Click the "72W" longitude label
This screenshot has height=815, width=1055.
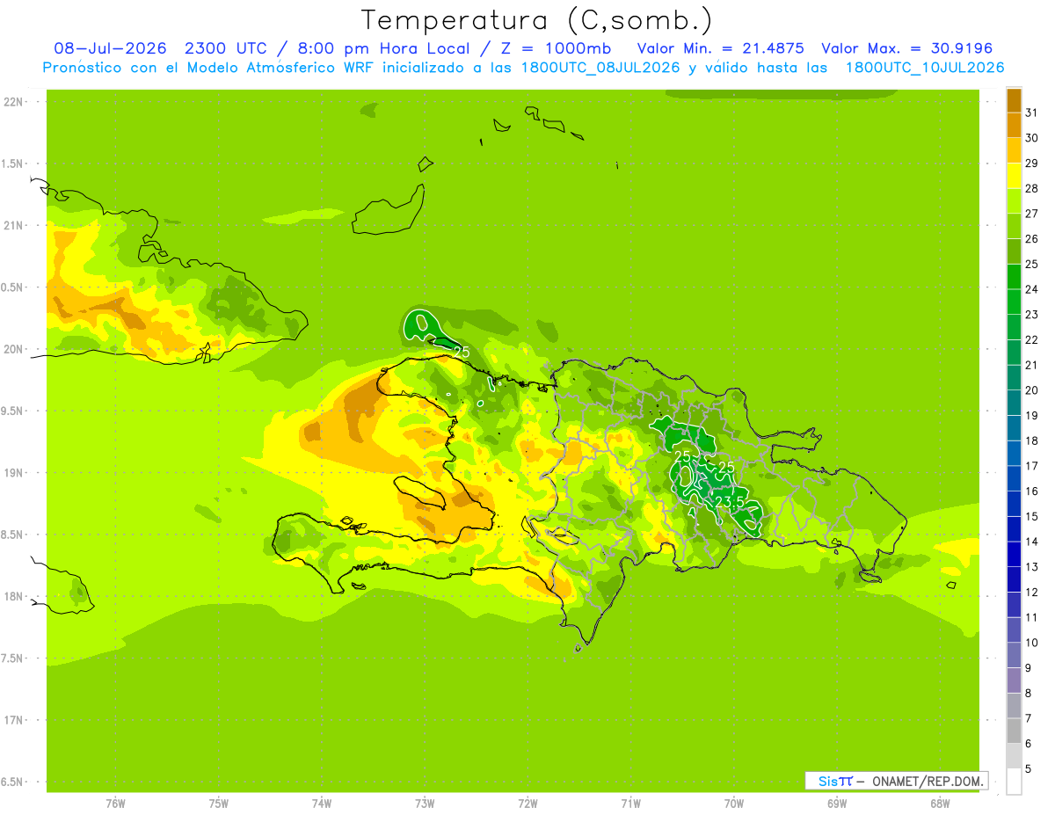527,803
